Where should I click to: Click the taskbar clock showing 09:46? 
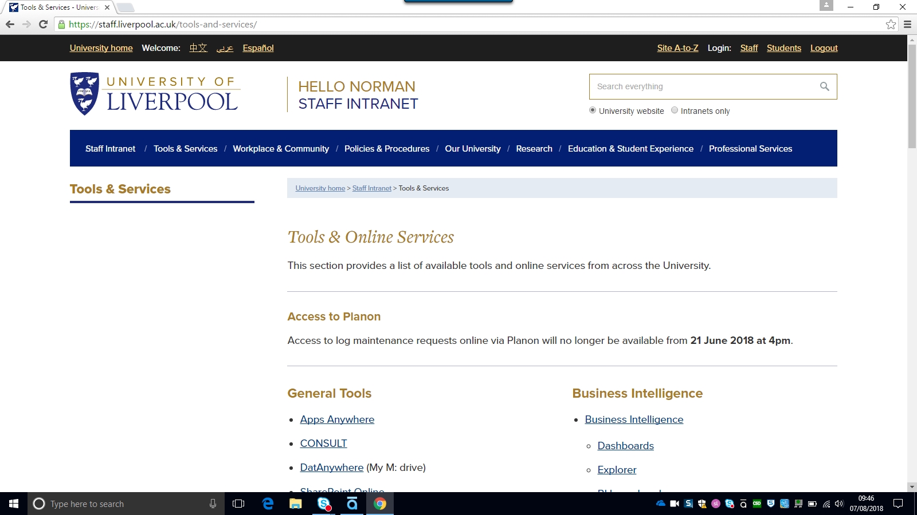pos(866,504)
